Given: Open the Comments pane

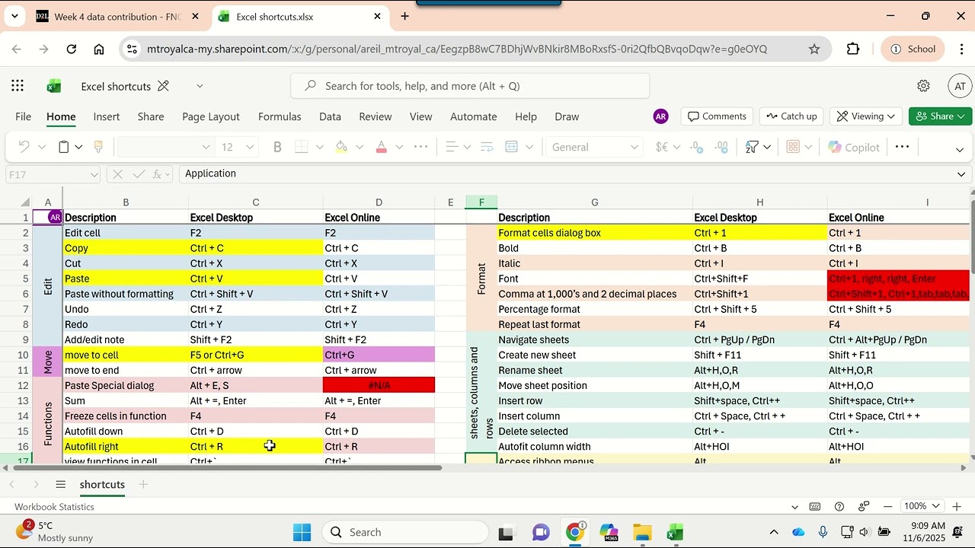Looking at the screenshot, I should pyautogui.click(x=717, y=116).
